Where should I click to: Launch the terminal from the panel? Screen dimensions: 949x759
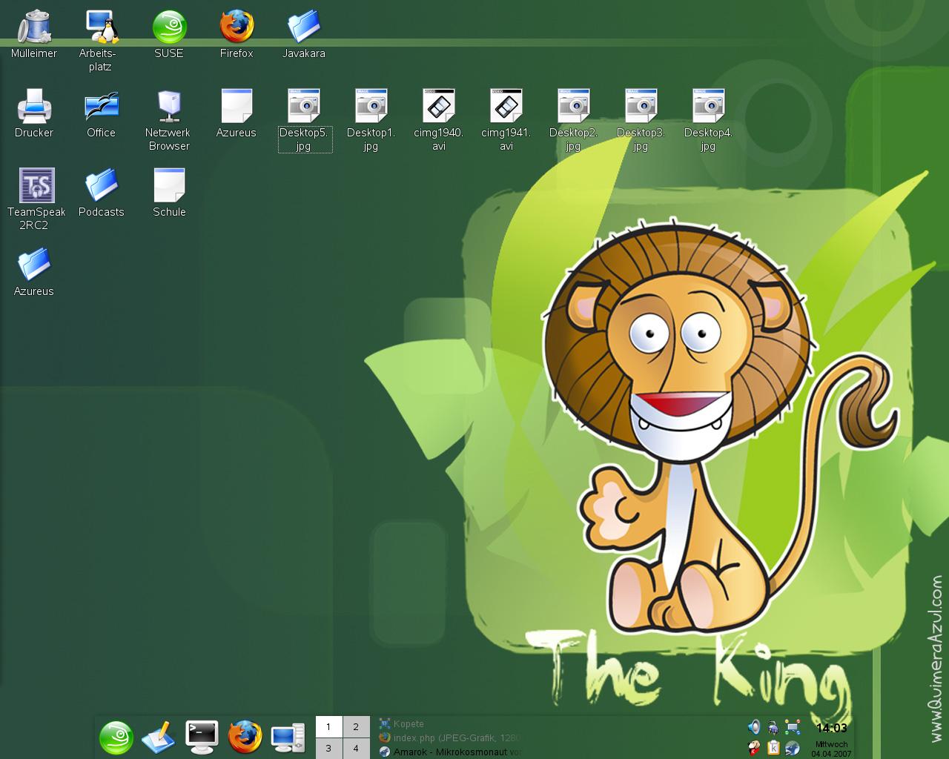click(202, 738)
